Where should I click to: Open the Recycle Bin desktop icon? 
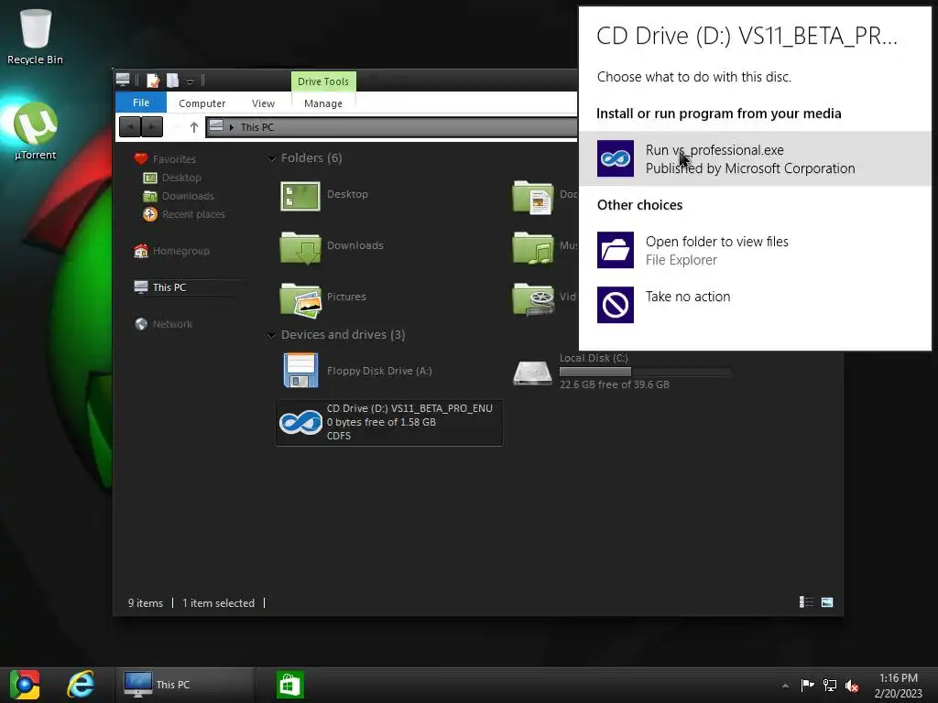[35, 36]
